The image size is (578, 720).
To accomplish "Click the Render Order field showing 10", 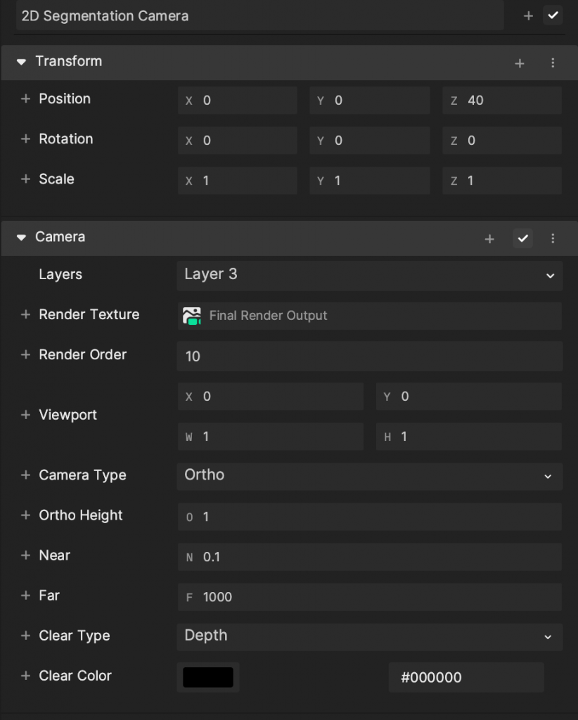I will pyautogui.click(x=370, y=356).
